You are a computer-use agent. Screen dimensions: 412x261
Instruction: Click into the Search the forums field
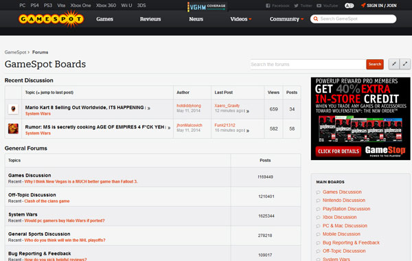pyautogui.click(x=308, y=65)
